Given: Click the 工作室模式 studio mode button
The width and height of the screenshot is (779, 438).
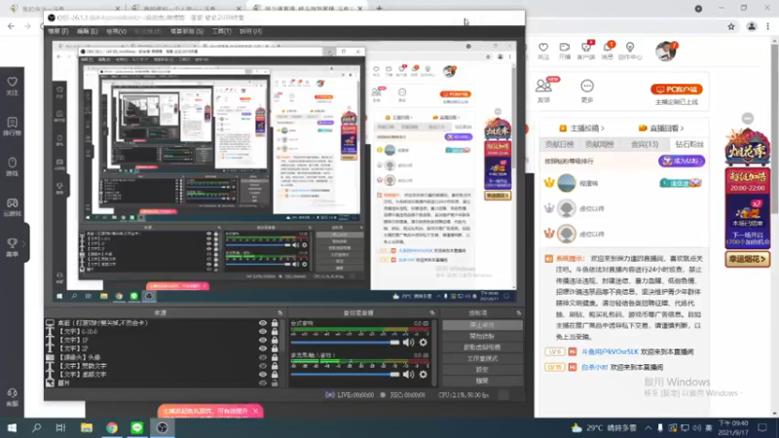Looking at the screenshot, I should (x=482, y=358).
